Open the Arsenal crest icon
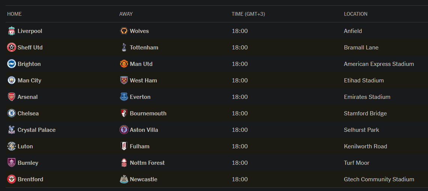The height and width of the screenshot is (191, 428). pos(12,97)
